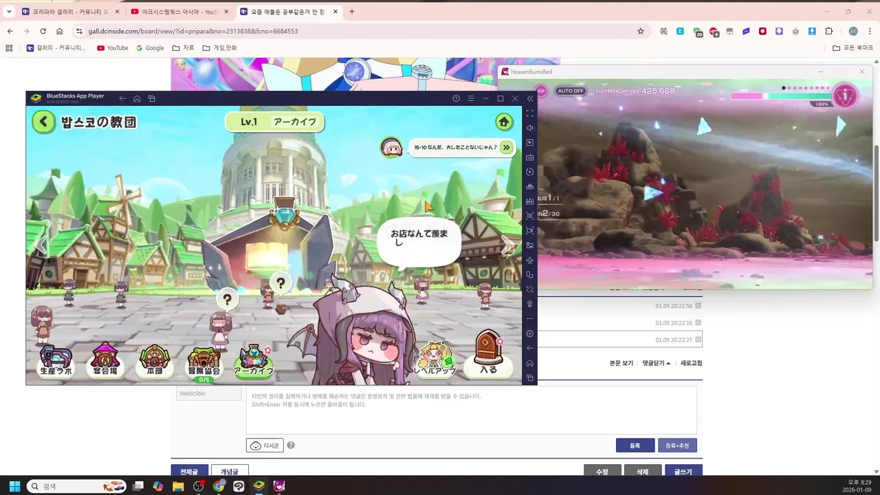
Task: Click the 삭제 delete button
Action: point(643,471)
